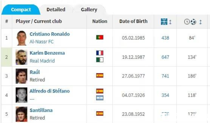Screen dimensions: 210x123
Task: Click Alfredo di Stéfano's portrait photo
Action: [21, 95]
